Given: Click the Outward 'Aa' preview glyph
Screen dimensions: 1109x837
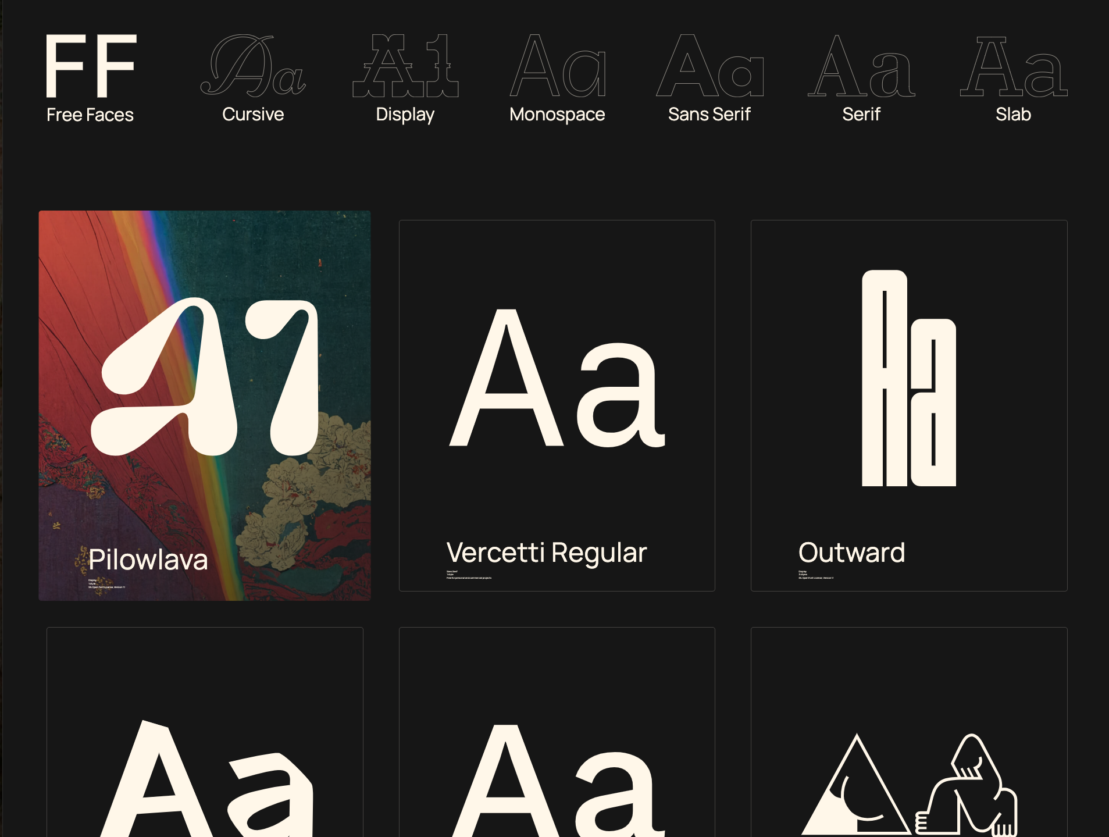Looking at the screenshot, I should [909, 378].
